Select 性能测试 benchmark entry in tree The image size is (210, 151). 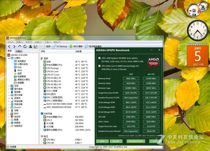click(x=17, y=126)
